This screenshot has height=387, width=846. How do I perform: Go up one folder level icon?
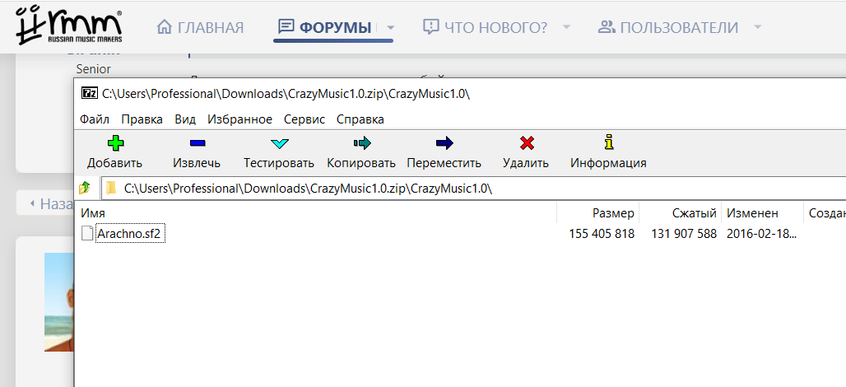point(85,189)
